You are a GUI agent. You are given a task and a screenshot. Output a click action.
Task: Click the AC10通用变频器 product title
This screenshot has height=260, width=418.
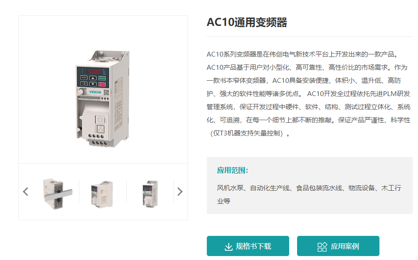point(247,22)
